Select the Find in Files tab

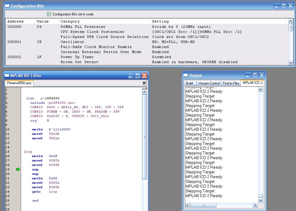pos(231,83)
